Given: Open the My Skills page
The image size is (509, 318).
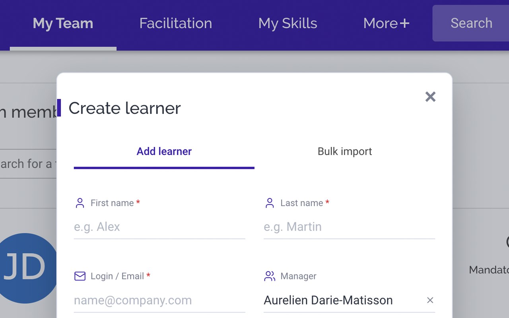Looking at the screenshot, I should 288,23.
